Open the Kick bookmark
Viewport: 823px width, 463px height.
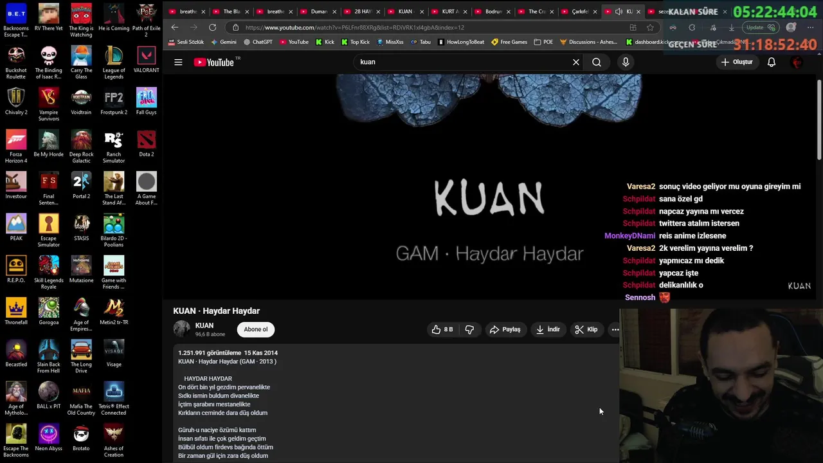pos(325,42)
